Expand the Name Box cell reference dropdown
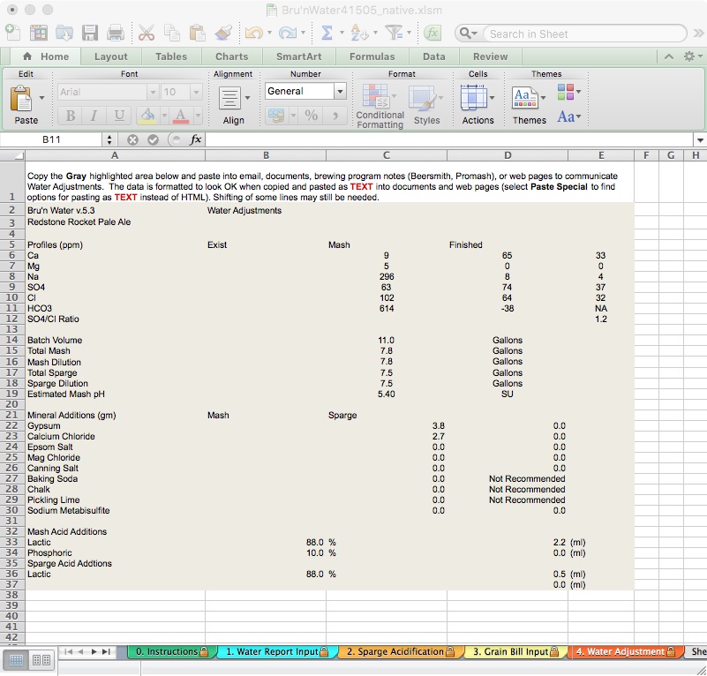Screen dimensions: 707x676 click(x=109, y=139)
